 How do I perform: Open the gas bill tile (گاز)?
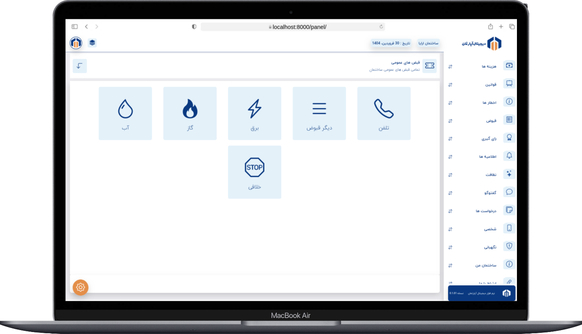point(190,113)
